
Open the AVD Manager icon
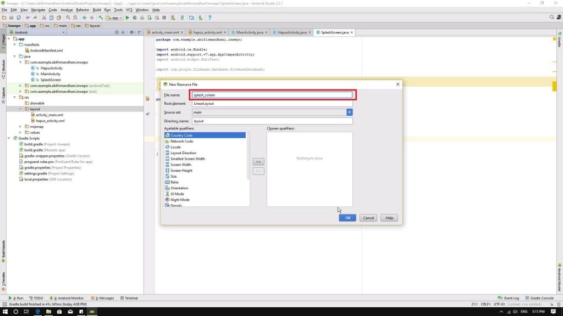click(x=192, y=17)
